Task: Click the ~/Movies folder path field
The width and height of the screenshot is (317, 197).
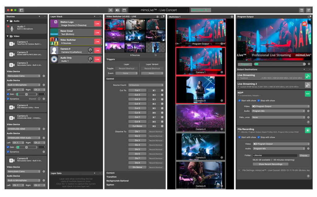Action: (275, 155)
